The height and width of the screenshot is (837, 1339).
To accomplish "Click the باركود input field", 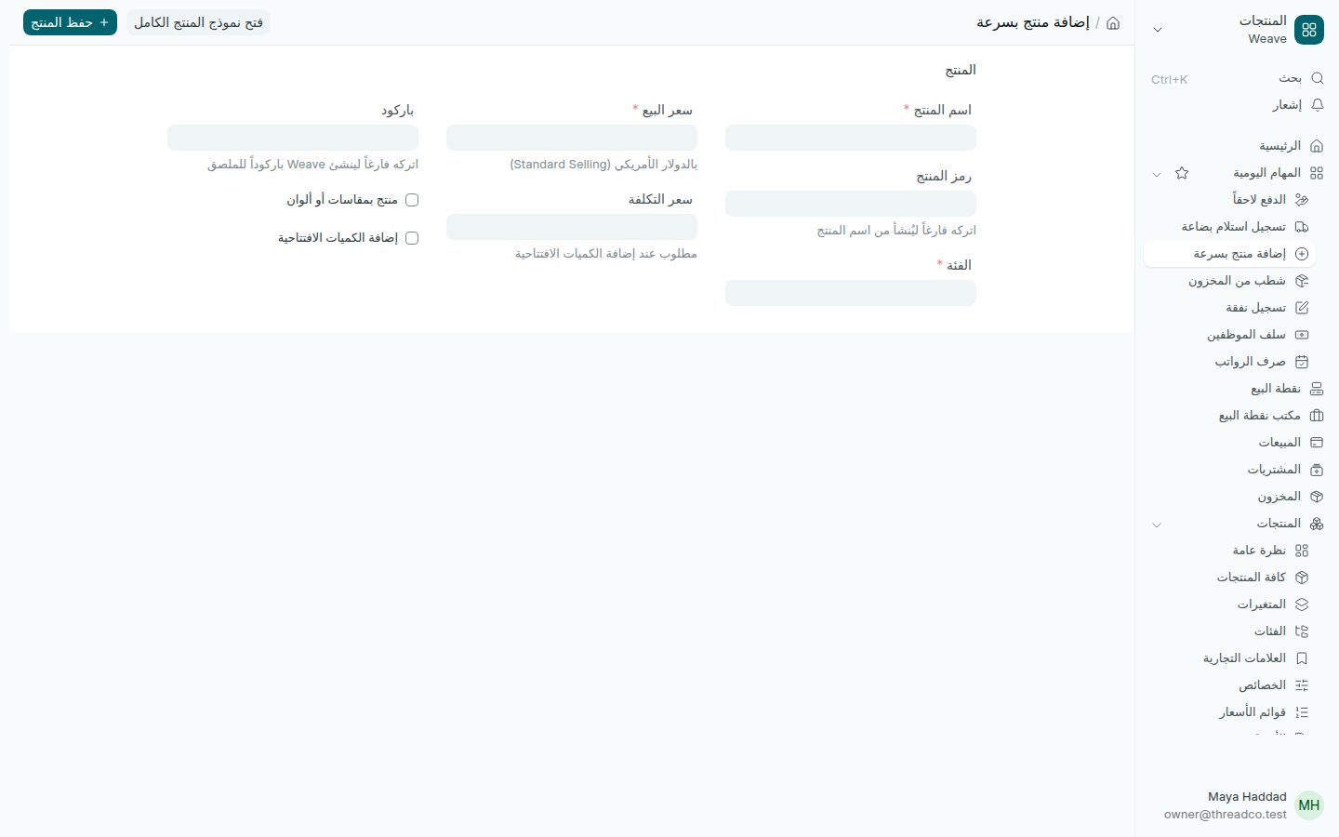I will [x=293, y=138].
